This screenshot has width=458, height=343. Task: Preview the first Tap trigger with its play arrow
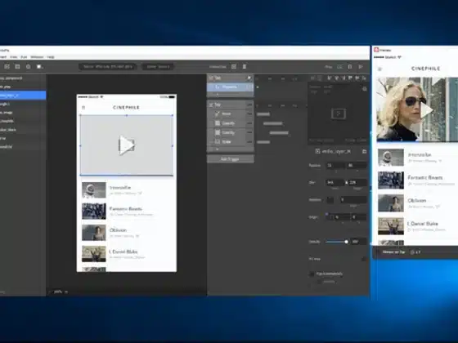click(x=249, y=78)
